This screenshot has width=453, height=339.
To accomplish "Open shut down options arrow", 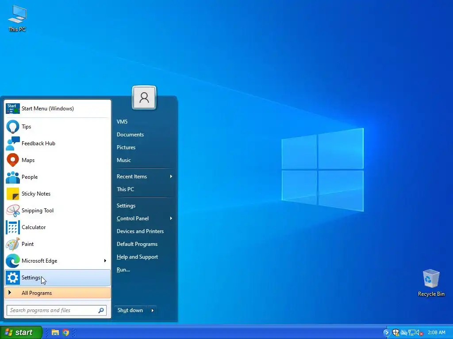I will [153, 310].
